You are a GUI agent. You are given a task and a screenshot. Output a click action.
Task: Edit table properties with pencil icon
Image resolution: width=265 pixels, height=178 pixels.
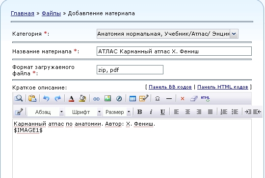pos(144,98)
